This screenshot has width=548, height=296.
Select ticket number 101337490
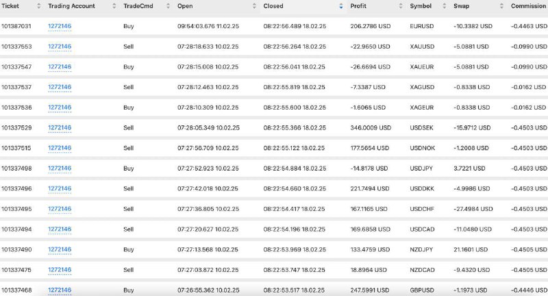point(16,249)
